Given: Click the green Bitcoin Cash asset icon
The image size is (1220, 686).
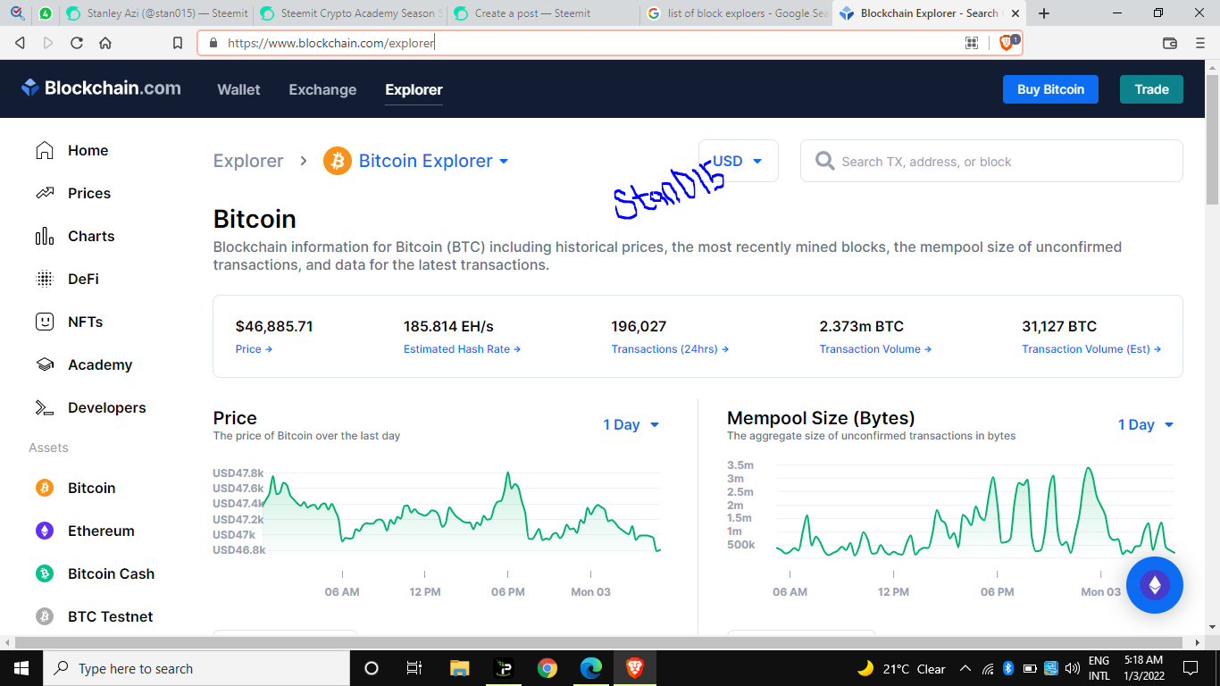Looking at the screenshot, I should pos(45,573).
